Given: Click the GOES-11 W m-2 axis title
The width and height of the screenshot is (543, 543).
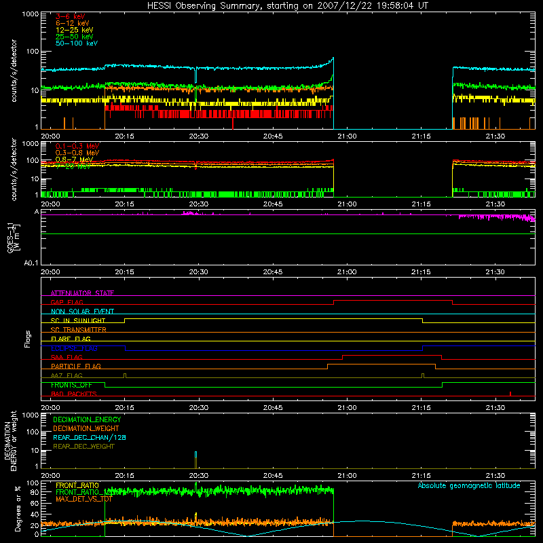Looking at the screenshot, I should coord(14,238).
